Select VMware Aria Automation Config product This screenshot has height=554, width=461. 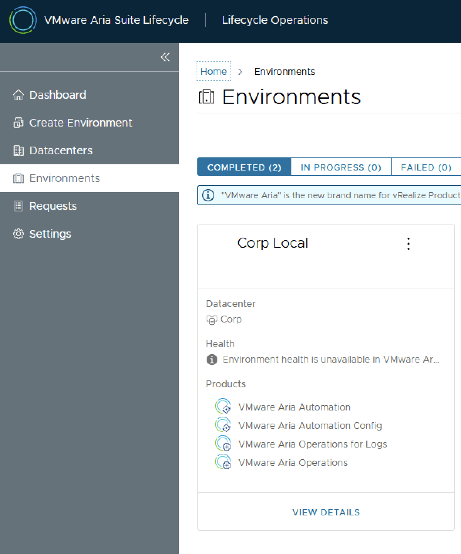[310, 426]
